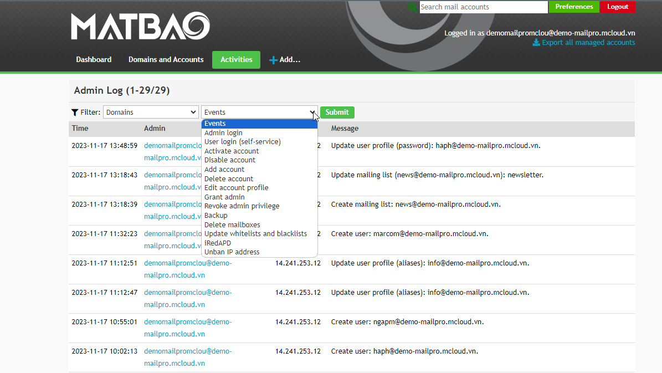Switch to Domains and Accounts tab
Viewport: 662px width, 373px height.
tap(166, 60)
